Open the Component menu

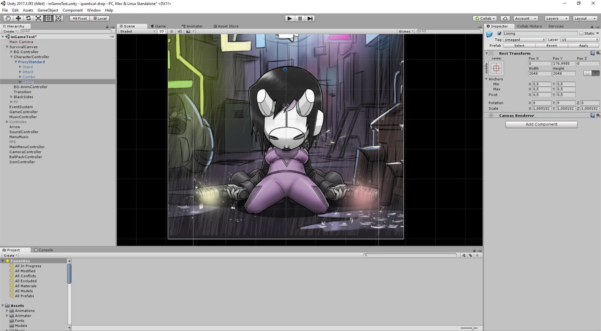click(73, 10)
